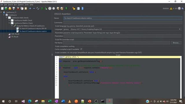Click Start no pauses icon
The image size is (185, 104).
[46, 8]
